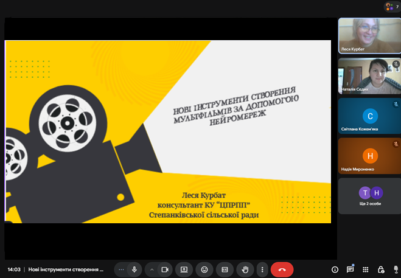
Task: Toggle the camera on or off
Action: (165, 269)
